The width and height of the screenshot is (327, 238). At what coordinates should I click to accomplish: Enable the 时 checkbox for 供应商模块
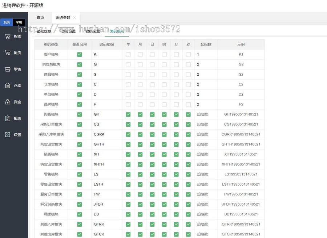164,64
